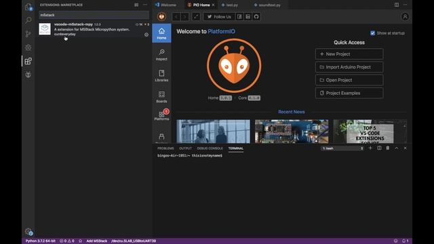The height and width of the screenshot is (244, 434).
Task: Go back in PIO Home navigation
Action: tap(176, 17)
